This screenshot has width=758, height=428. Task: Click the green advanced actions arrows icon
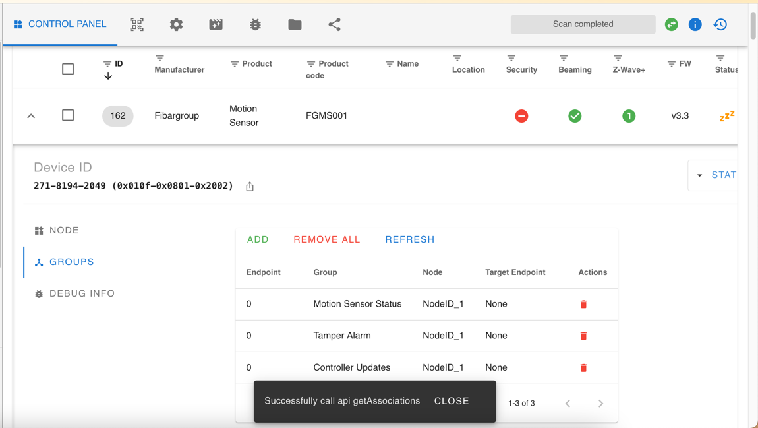coord(671,24)
